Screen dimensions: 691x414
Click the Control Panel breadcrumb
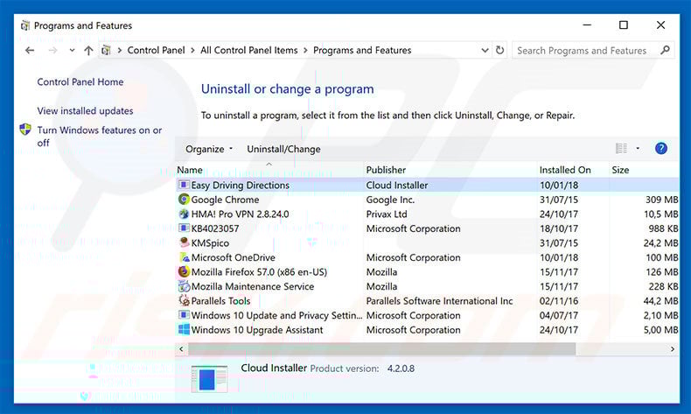pyautogui.click(x=156, y=50)
